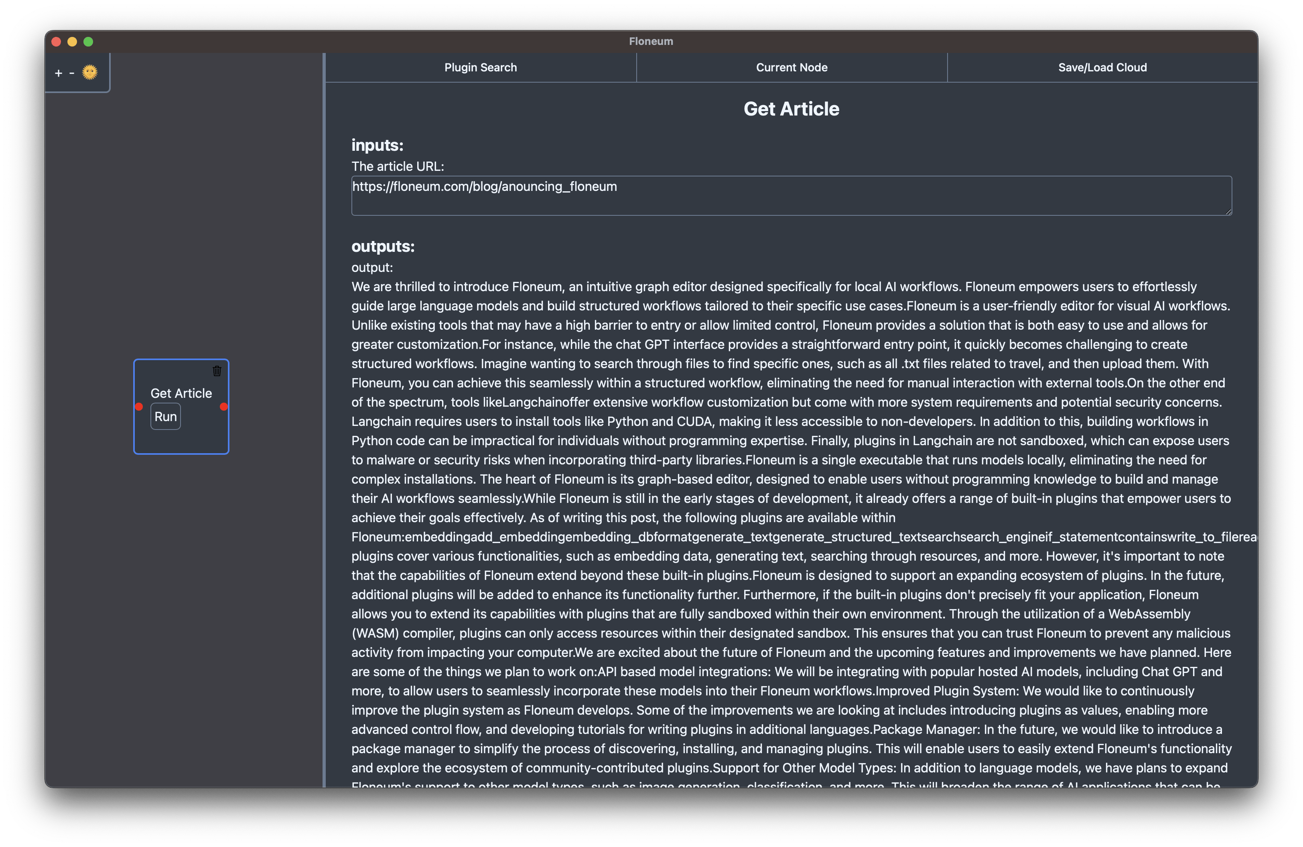
Task: Click the red close window button
Action: click(x=56, y=42)
